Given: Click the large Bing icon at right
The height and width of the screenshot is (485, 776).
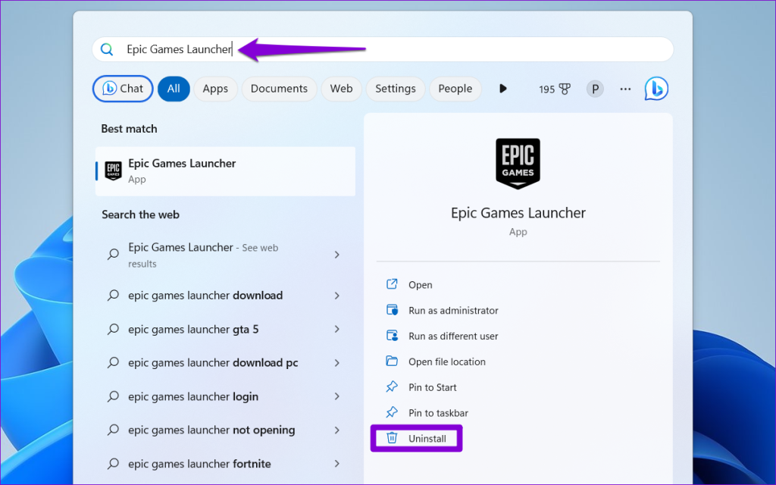Looking at the screenshot, I should click(x=656, y=89).
